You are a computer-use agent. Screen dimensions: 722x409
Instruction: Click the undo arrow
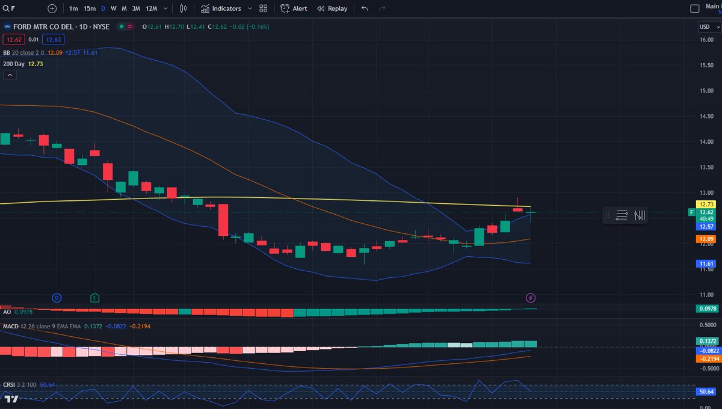(365, 8)
